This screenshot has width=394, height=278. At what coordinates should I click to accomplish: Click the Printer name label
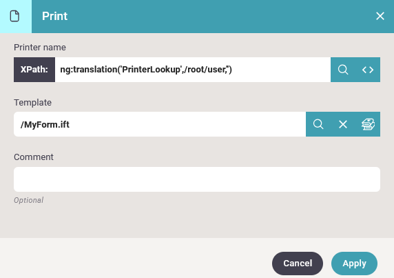pyautogui.click(x=40, y=48)
